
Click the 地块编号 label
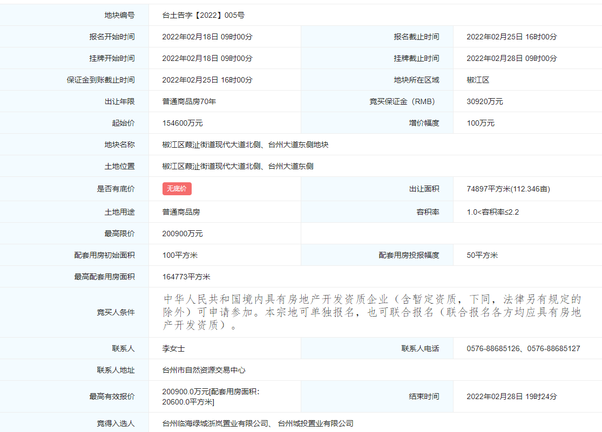pos(119,15)
